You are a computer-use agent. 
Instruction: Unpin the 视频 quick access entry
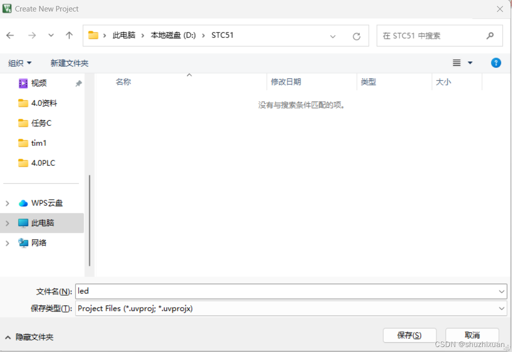coord(78,83)
